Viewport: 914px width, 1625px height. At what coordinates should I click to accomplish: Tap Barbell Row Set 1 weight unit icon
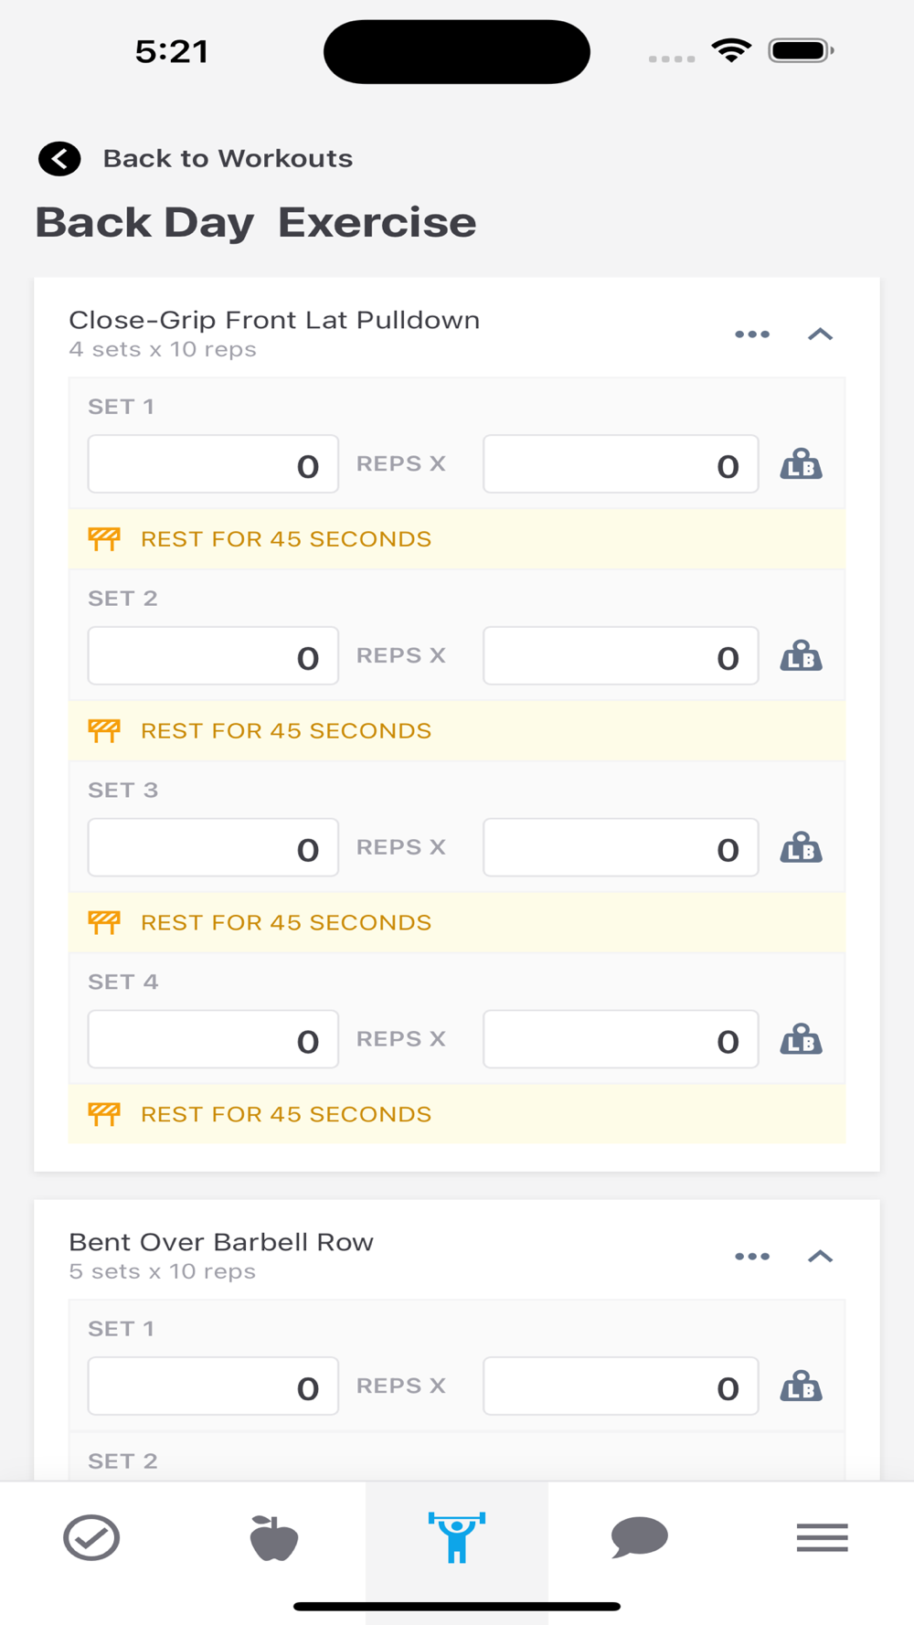(x=801, y=1387)
